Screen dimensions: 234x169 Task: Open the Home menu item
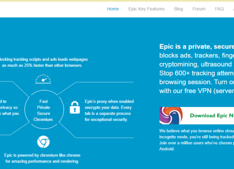click(113, 9)
